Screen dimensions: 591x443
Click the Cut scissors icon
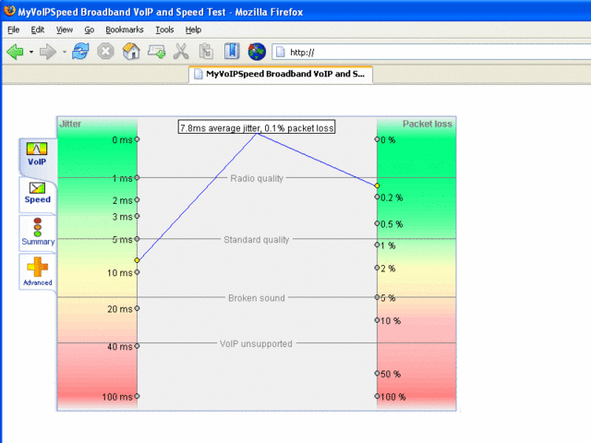pos(181,52)
